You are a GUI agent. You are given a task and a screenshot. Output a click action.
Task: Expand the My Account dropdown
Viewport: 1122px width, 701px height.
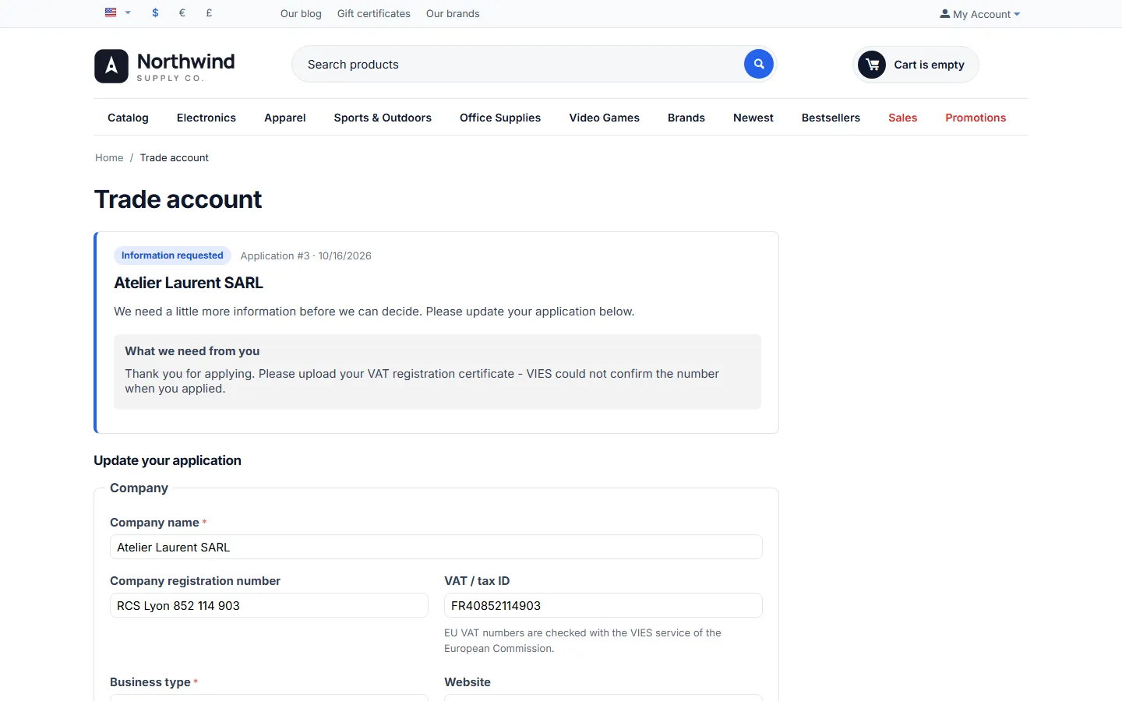(979, 14)
